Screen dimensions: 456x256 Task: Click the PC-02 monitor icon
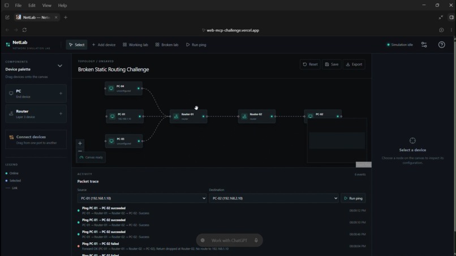(310, 116)
